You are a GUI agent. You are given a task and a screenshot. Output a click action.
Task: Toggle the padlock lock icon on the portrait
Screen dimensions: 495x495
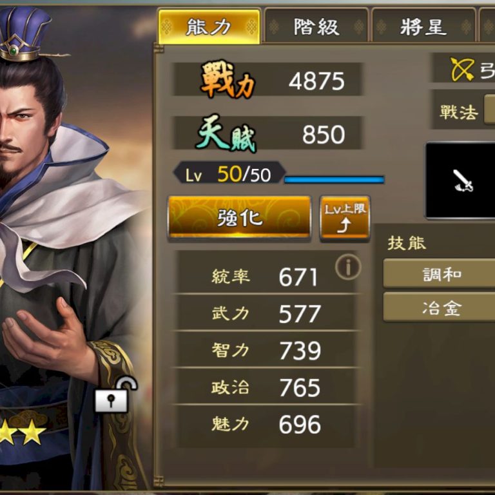[x=116, y=394]
